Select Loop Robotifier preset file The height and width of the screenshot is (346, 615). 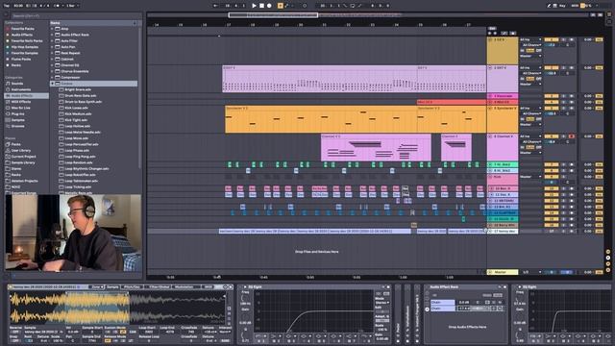(80, 175)
